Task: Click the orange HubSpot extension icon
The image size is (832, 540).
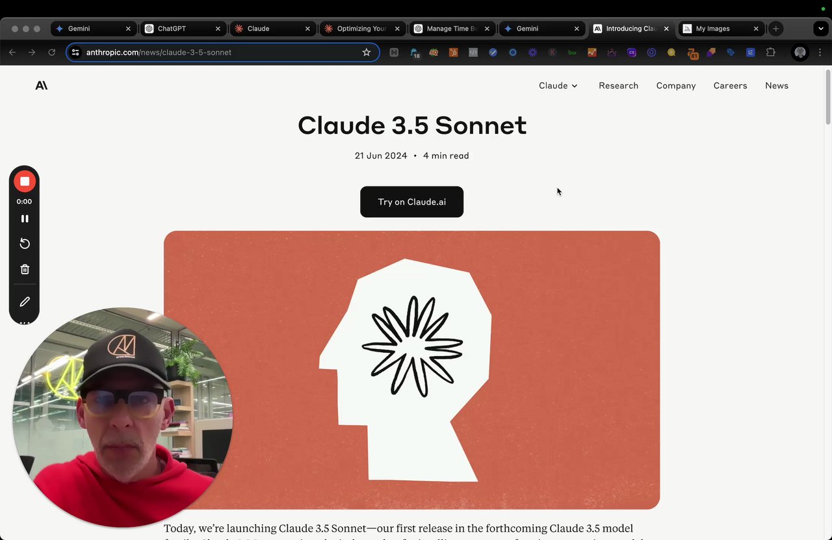Action: pos(454,52)
